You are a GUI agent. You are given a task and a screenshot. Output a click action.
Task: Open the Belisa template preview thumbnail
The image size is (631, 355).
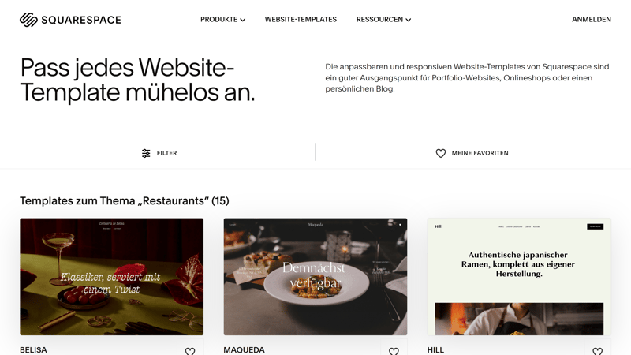111,277
